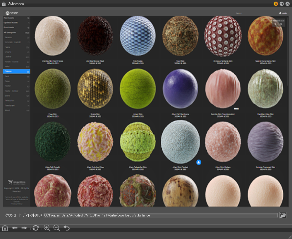Open the dark green Alien Cell Growth sphere
The image size is (292, 239).
53,142
